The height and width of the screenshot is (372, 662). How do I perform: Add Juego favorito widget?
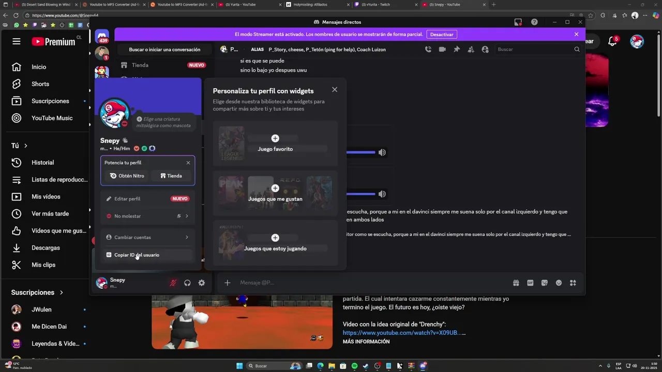pyautogui.click(x=275, y=143)
